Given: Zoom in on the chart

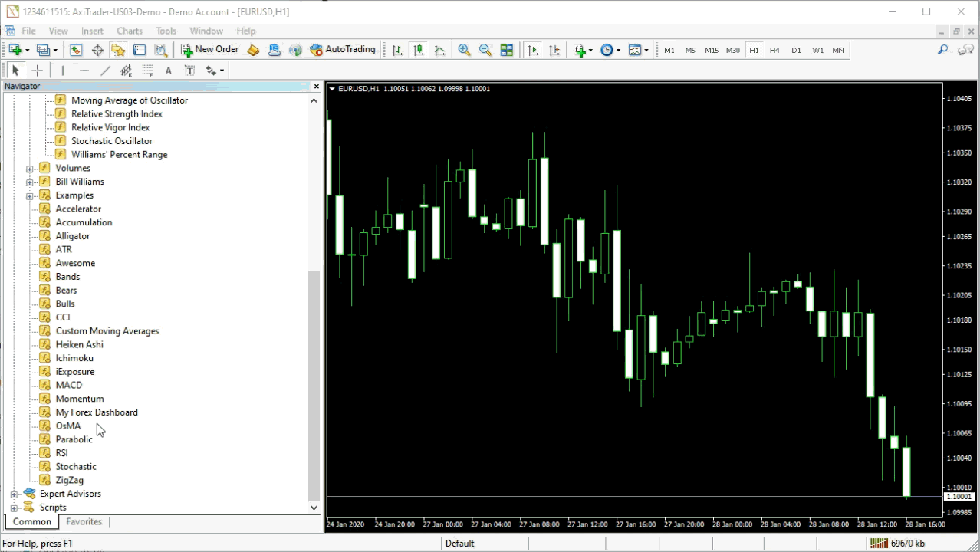Looking at the screenshot, I should [464, 50].
